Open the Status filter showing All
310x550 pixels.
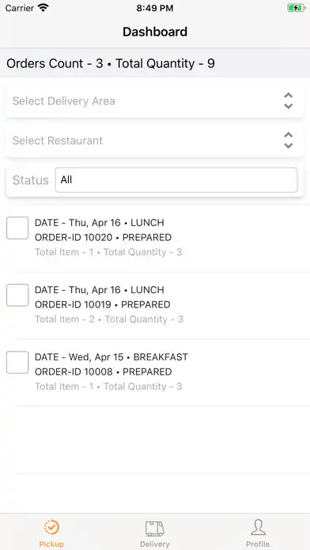pyautogui.click(x=176, y=180)
